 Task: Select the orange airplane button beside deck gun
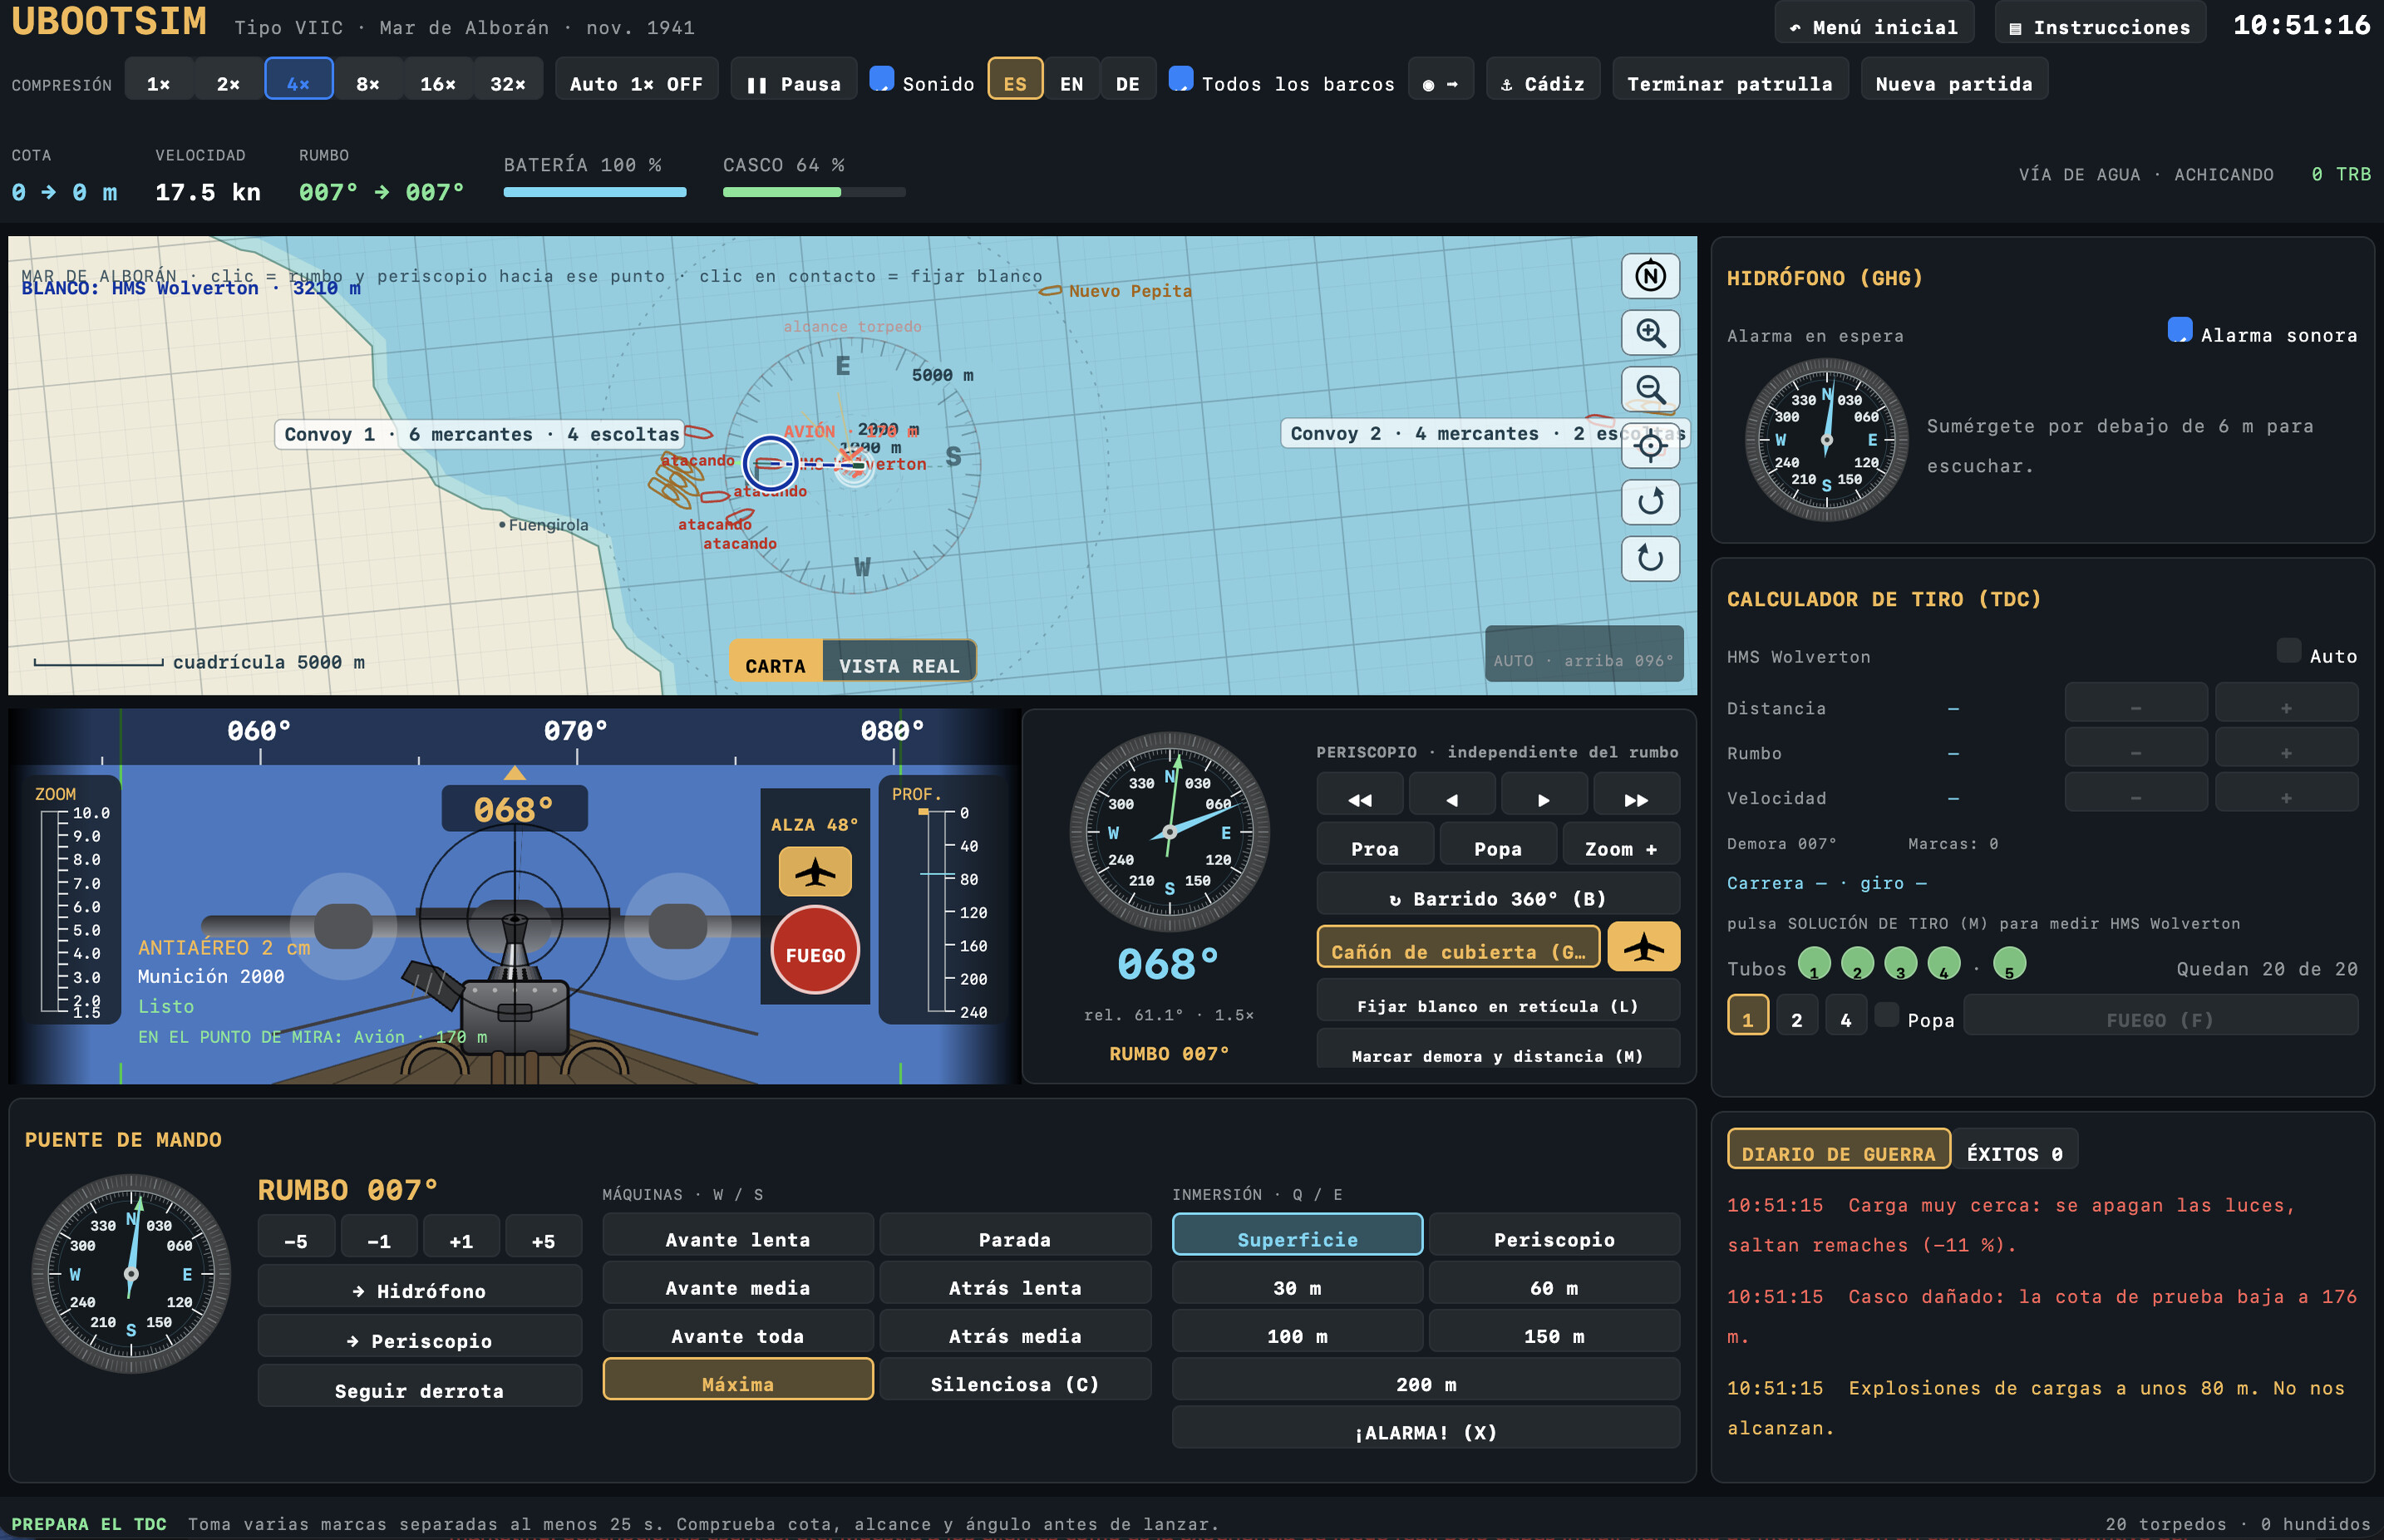click(1643, 947)
